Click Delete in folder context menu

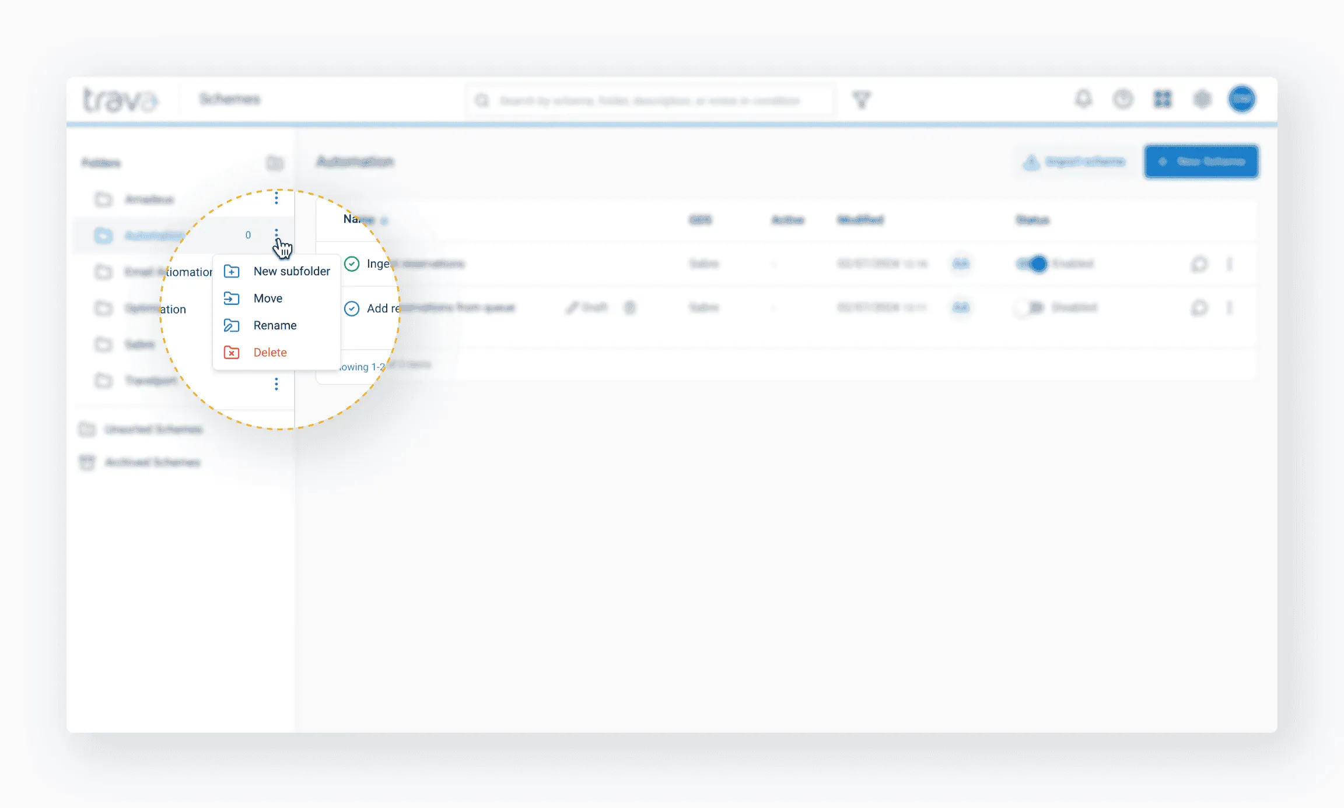click(269, 352)
